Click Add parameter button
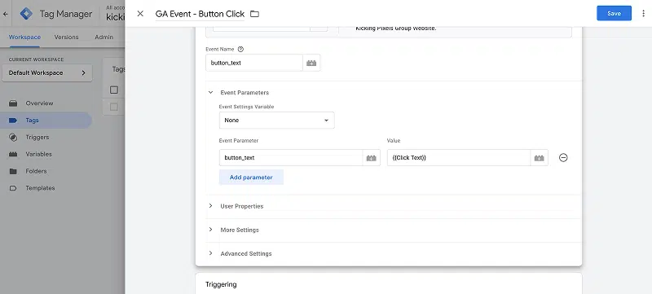The height and width of the screenshot is (294, 652). [251, 178]
